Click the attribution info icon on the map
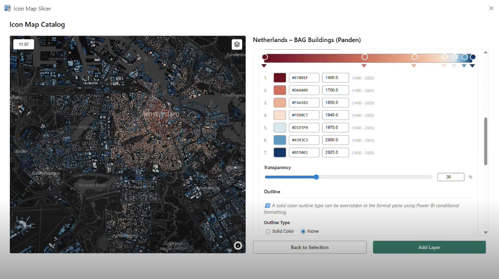The height and width of the screenshot is (279, 499). 238,246
